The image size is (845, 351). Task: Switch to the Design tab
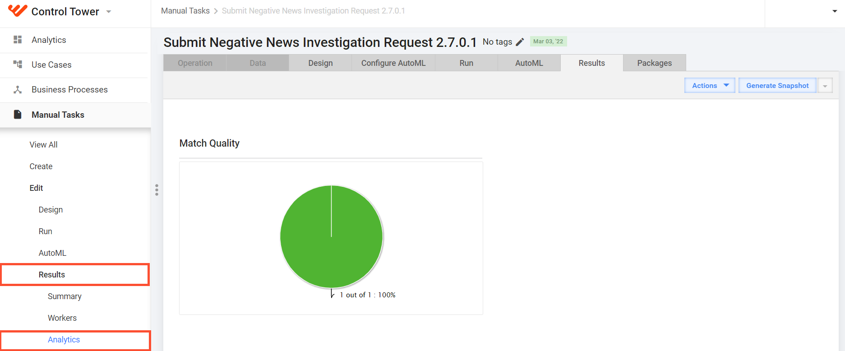tap(320, 63)
